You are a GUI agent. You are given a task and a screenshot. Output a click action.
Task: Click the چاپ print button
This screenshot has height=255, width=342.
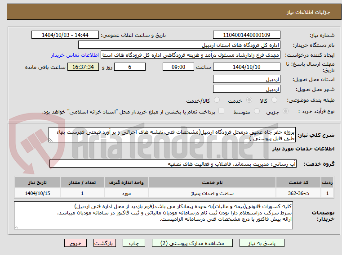(x=134, y=243)
